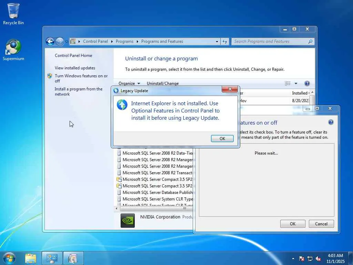Open the Windows Start button
The width and height of the screenshot is (353, 265).
pyautogui.click(x=9, y=258)
